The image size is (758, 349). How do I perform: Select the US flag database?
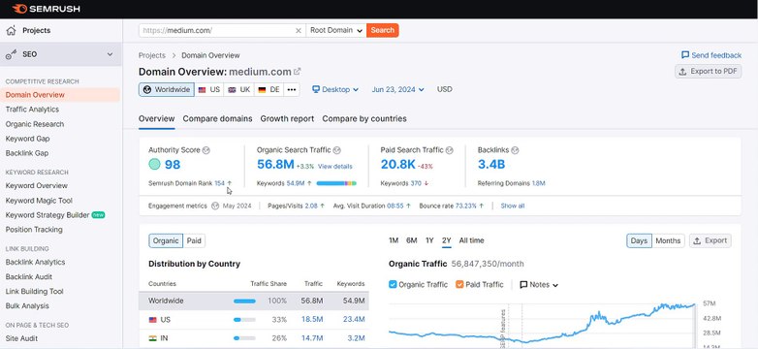pyautogui.click(x=208, y=90)
